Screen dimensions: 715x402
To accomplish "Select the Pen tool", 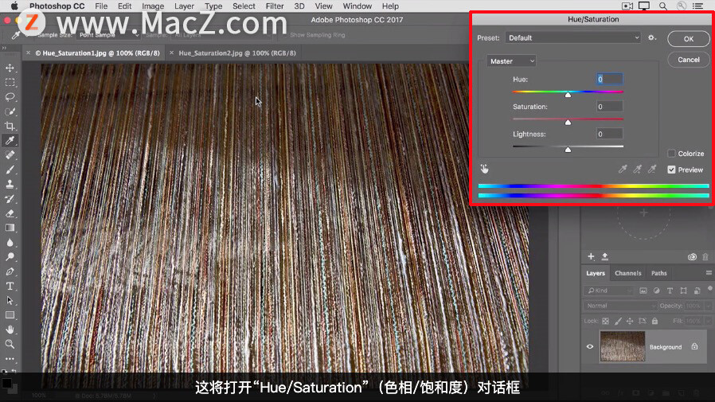I will point(10,271).
